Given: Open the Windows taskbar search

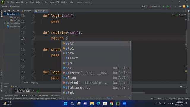Looking at the screenshot, I should click(x=72, y=103).
